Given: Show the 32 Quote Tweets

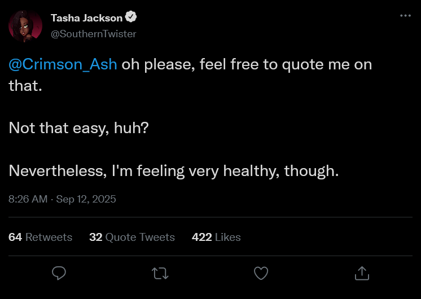Looking at the screenshot, I should [x=132, y=238].
